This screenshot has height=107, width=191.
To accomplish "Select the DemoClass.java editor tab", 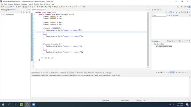I will click(38, 10).
